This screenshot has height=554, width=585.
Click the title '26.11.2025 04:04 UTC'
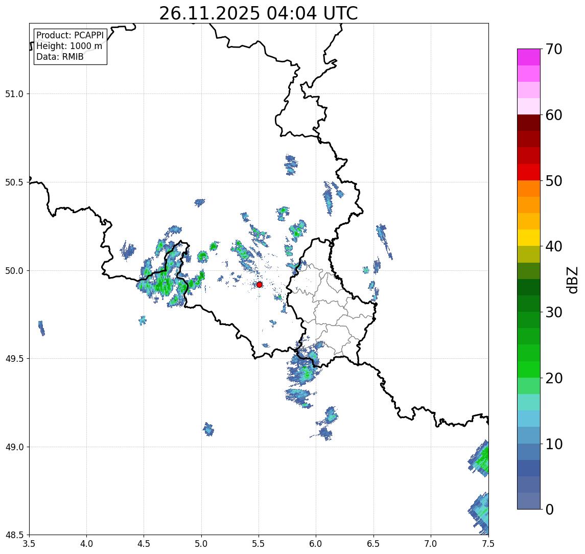(259, 13)
